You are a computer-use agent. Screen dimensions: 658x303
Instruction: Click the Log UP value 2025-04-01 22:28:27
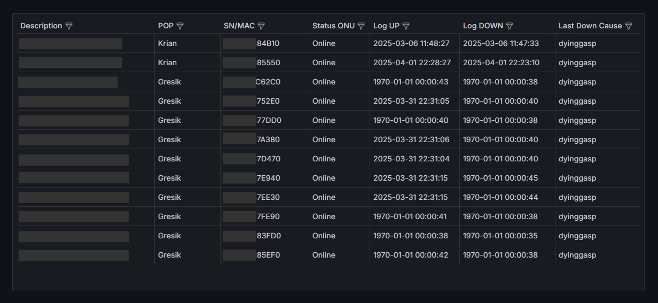pos(412,63)
